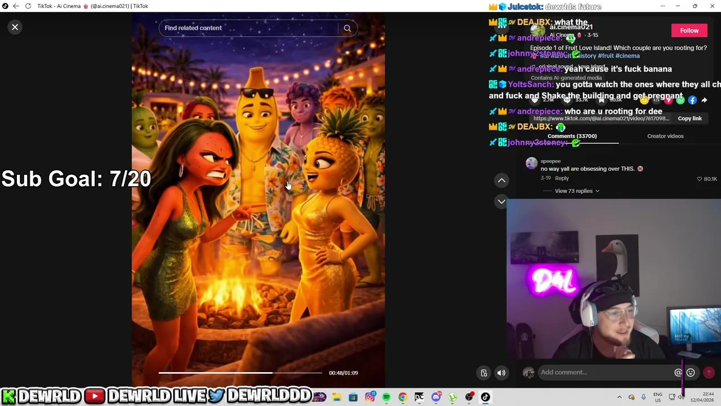Open network settings tray icon
Image resolution: width=721 pixels, height=406 pixels.
672,397
